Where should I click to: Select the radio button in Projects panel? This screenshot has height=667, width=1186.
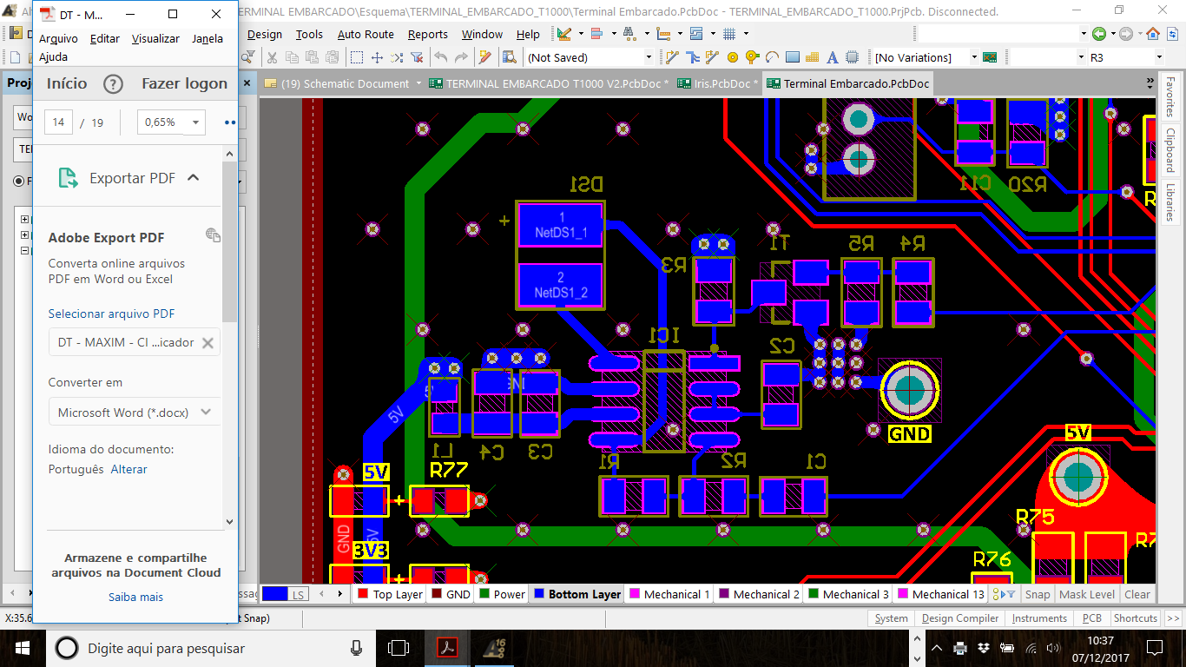[x=19, y=181]
